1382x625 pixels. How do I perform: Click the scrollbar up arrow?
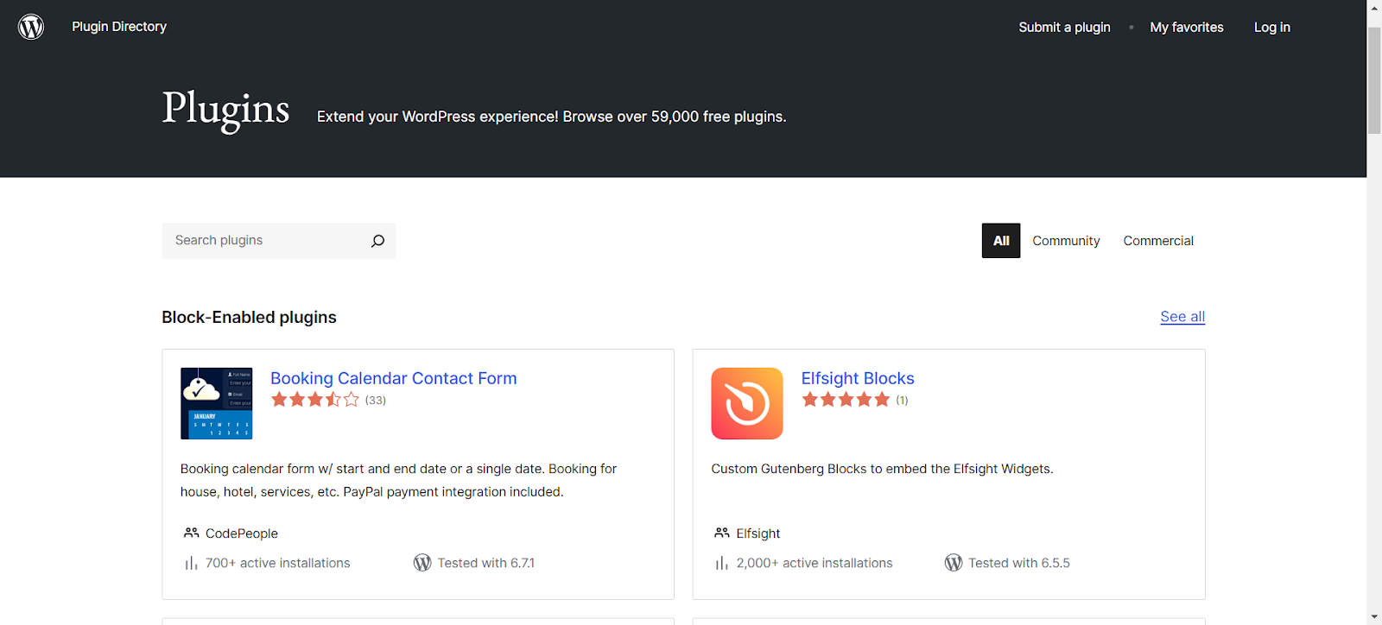[1374, 7]
